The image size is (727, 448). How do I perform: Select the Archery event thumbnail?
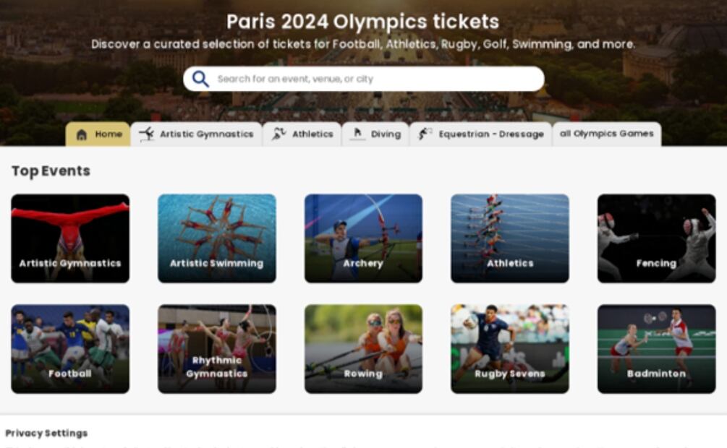click(x=363, y=238)
